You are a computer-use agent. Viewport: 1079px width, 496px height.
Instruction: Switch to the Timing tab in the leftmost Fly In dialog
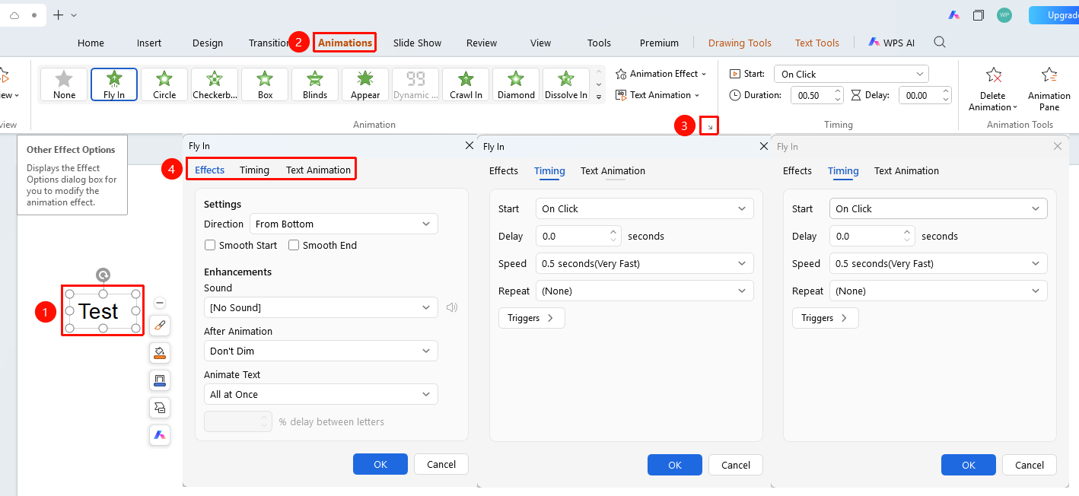click(x=254, y=170)
